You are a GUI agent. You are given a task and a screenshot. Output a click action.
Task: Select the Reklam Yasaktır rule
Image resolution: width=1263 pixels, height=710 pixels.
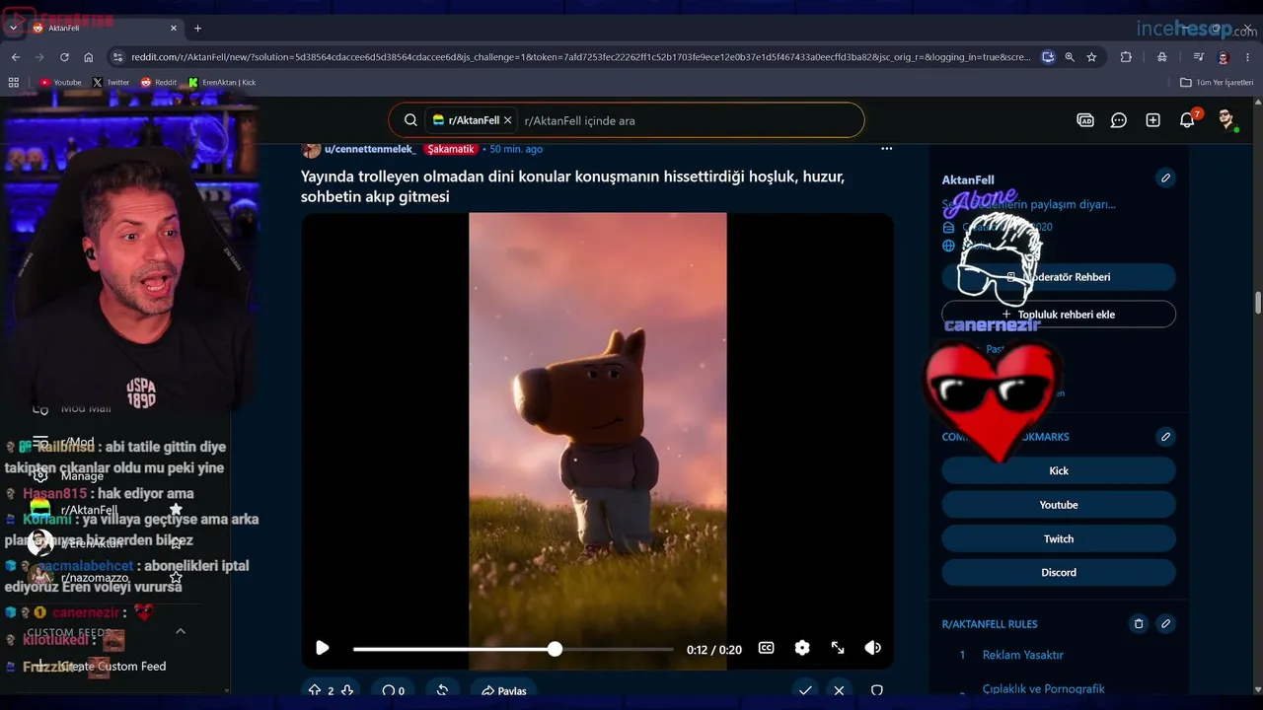click(x=1023, y=655)
